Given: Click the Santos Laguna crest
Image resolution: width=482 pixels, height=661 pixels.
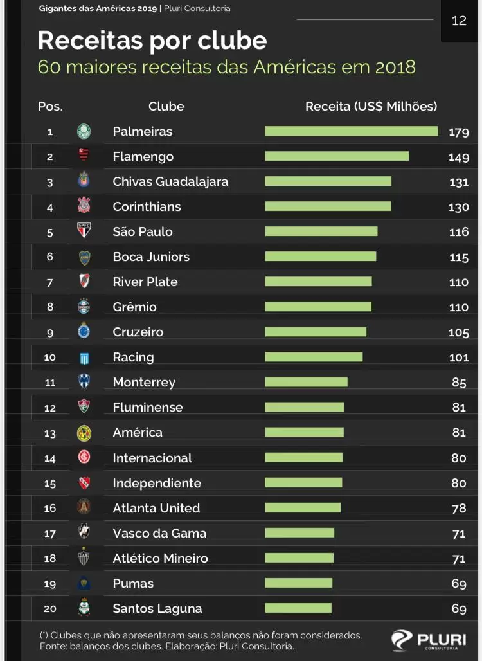Looking at the screenshot, I should coord(84,608).
